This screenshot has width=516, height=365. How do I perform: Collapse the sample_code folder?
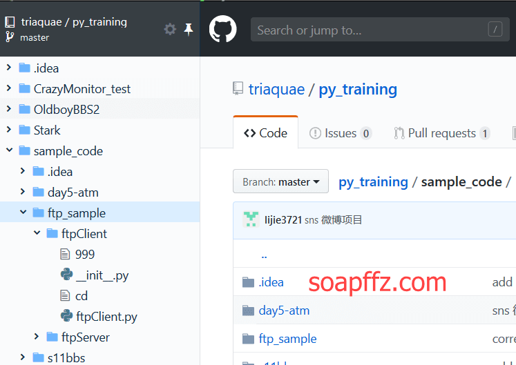[x=9, y=150]
